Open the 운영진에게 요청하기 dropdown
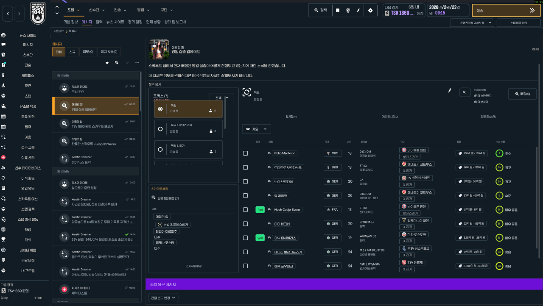This screenshot has width=543, height=306. (x=472, y=22)
